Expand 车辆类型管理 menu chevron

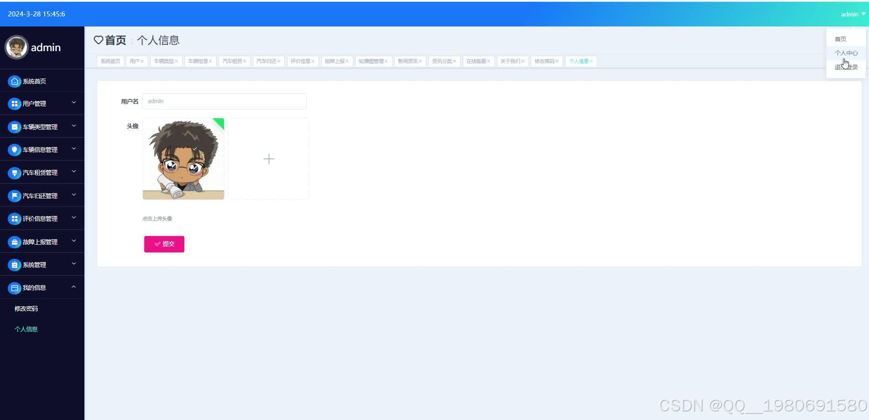(74, 126)
